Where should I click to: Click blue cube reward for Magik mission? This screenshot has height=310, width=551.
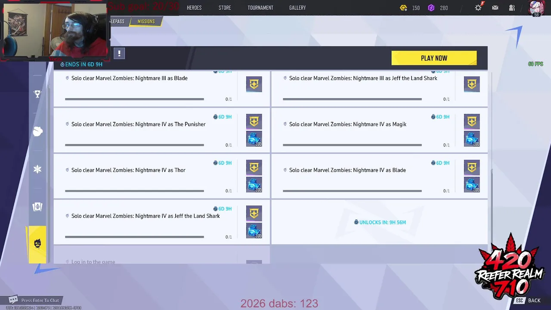coord(472,139)
